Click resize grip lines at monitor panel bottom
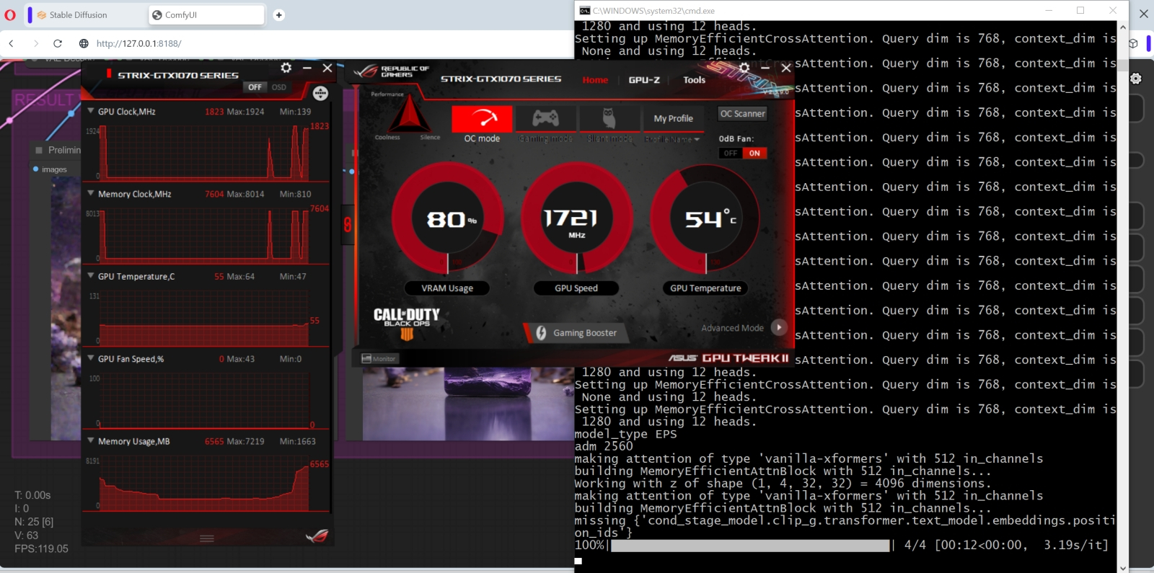The width and height of the screenshot is (1154, 573). click(207, 538)
